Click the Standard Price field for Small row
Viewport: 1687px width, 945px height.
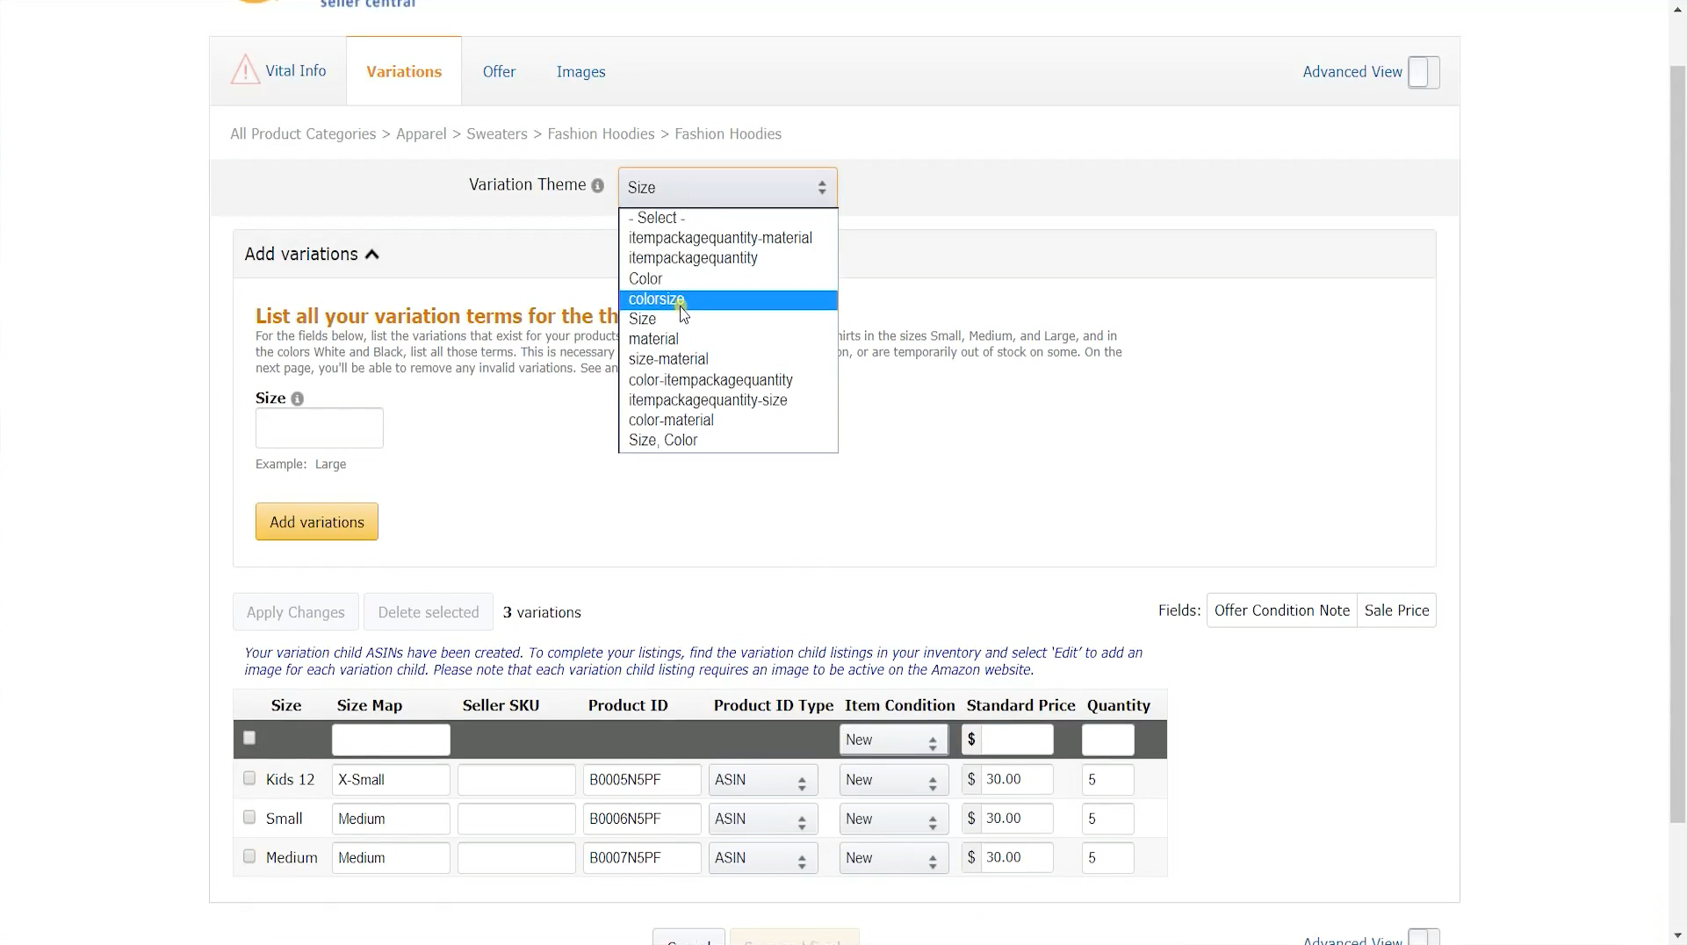click(x=1017, y=819)
